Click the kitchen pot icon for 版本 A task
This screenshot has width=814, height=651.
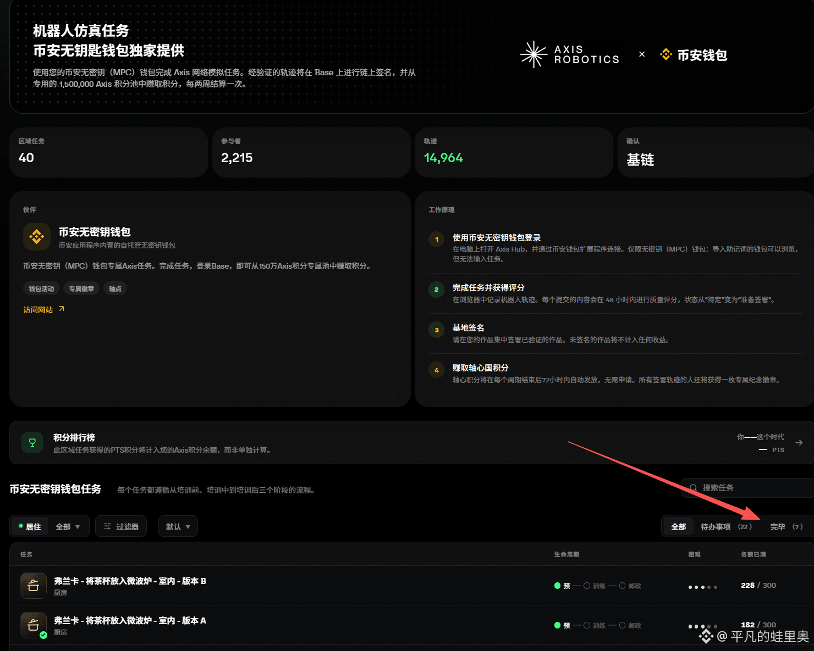[x=33, y=625]
